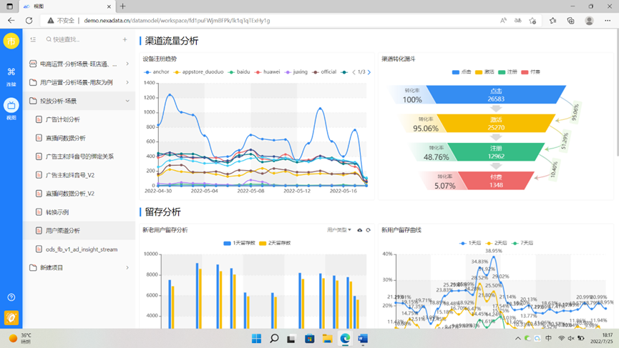Collapse the 投放分析-场景 folder chevron

click(x=127, y=101)
